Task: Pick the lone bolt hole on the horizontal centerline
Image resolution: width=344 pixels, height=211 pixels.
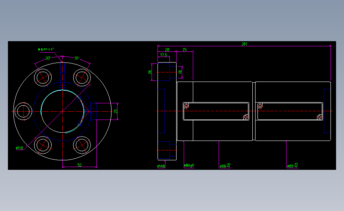Action: click(23, 111)
